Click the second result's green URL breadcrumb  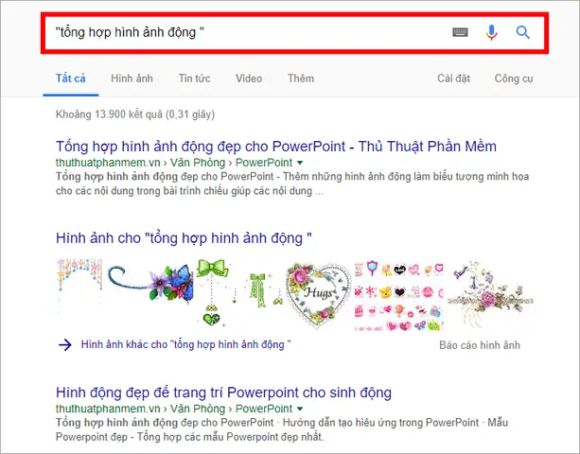pyautogui.click(x=174, y=409)
